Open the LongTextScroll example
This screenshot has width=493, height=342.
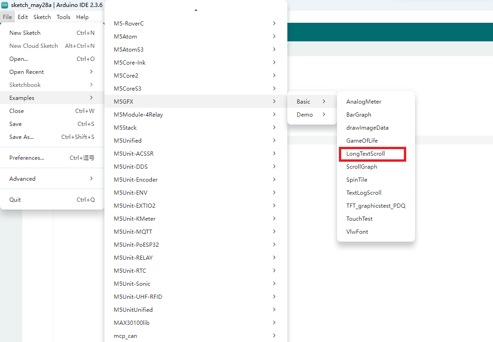pos(376,153)
